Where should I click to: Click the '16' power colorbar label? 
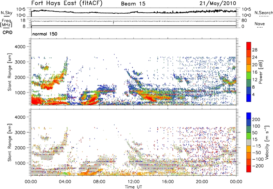[x=255, y=72]
